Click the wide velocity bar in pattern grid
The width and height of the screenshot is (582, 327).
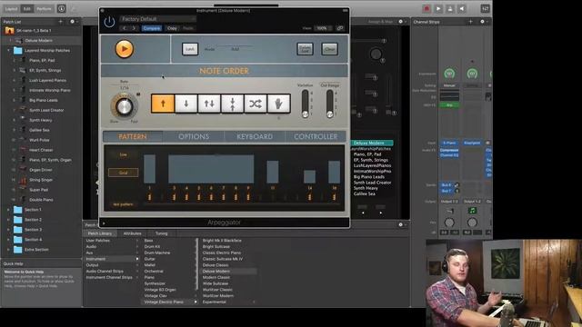pos(211,169)
